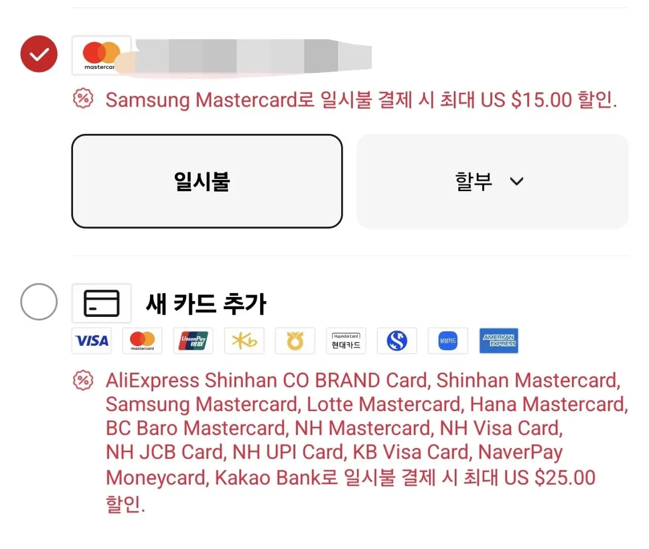The width and height of the screenshot is (649, 549).
Task: Click the US $25.00 discount percent badge
Action: [x=83, y=380]
